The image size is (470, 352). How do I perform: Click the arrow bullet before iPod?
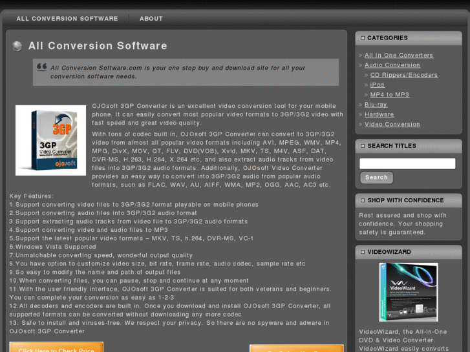tap(367, 85)
